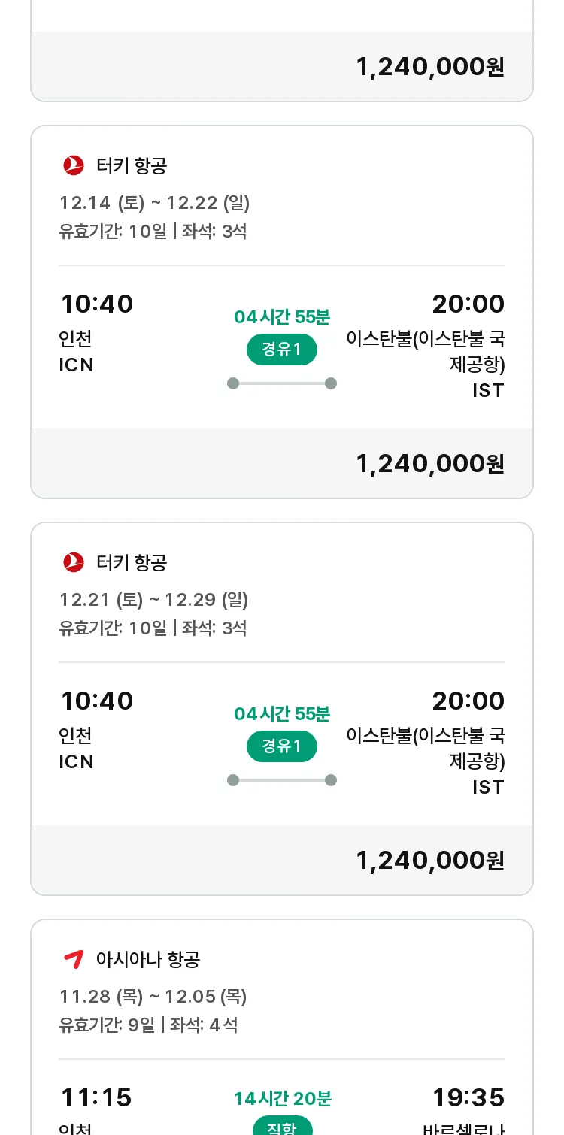Click Turkish Airlines logo on 12.14 flight card
The width and height of the screenshot is (564, 1135).
click(74, 165)
